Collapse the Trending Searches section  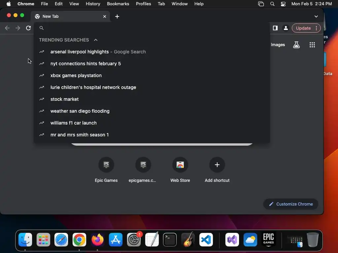96,40
